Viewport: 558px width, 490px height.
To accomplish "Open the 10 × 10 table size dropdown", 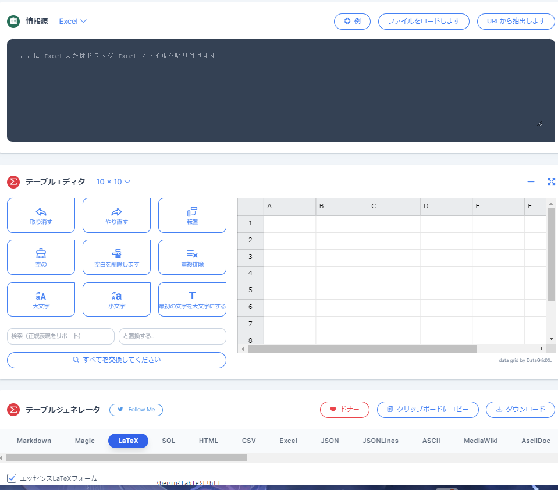I will (113, 182).
